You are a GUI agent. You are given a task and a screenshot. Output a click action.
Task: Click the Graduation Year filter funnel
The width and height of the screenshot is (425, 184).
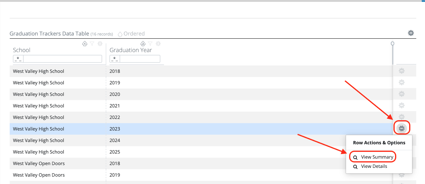pyautogui.click(x=150, y=43)
